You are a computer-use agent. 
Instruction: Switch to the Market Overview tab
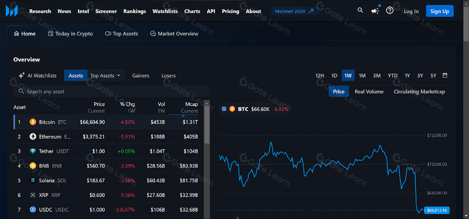[x=174, y=34]
